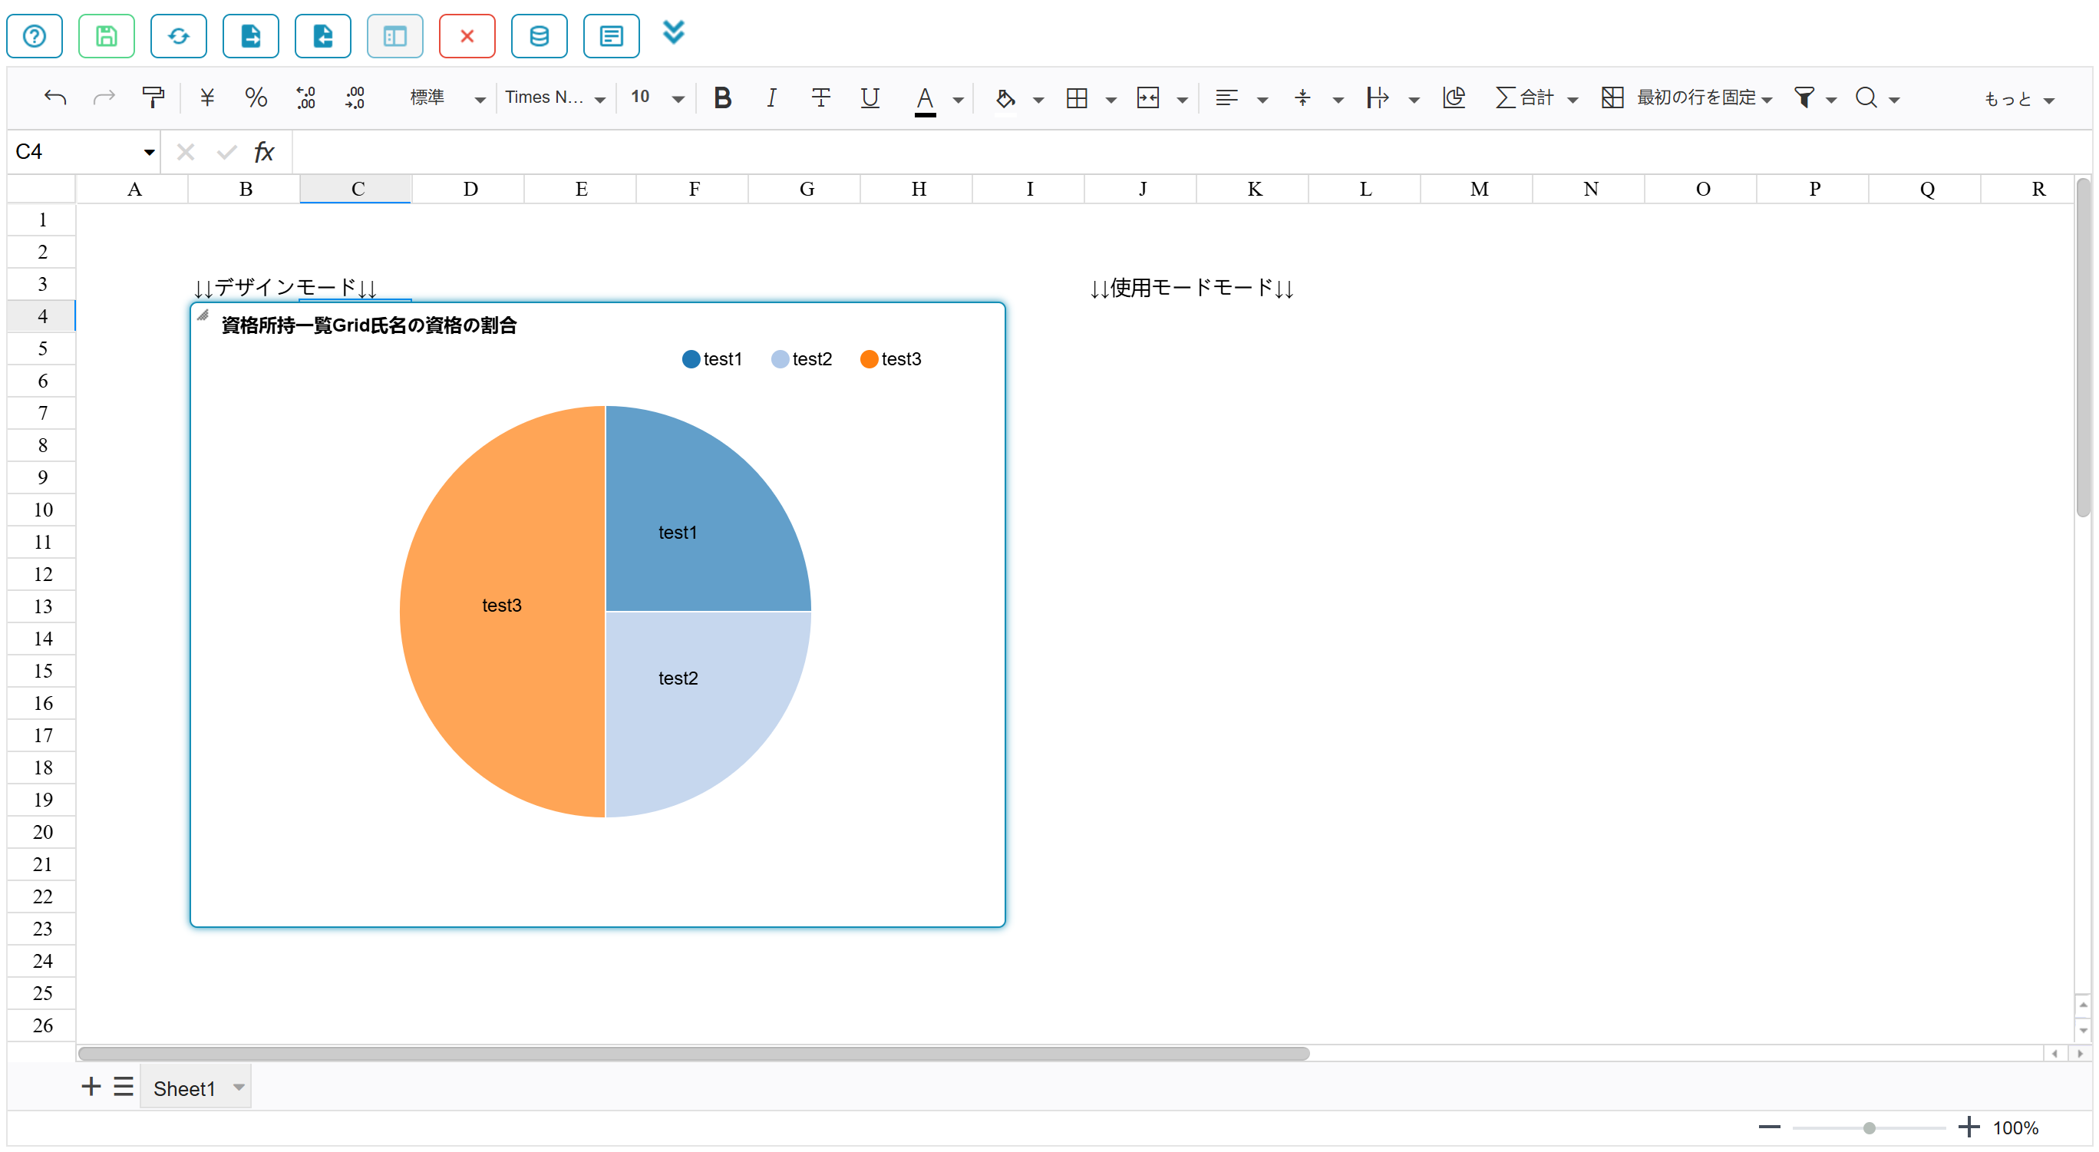Open the borders dropdown arrow
Viewport: 2099px width, 1152px height.
[x=1111, y=100]
